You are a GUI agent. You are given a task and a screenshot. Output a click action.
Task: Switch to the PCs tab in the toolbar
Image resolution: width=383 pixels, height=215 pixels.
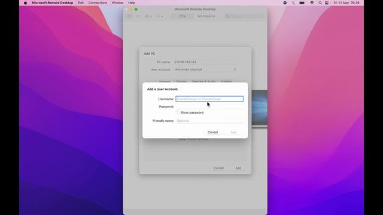click(x=183, y=16)
